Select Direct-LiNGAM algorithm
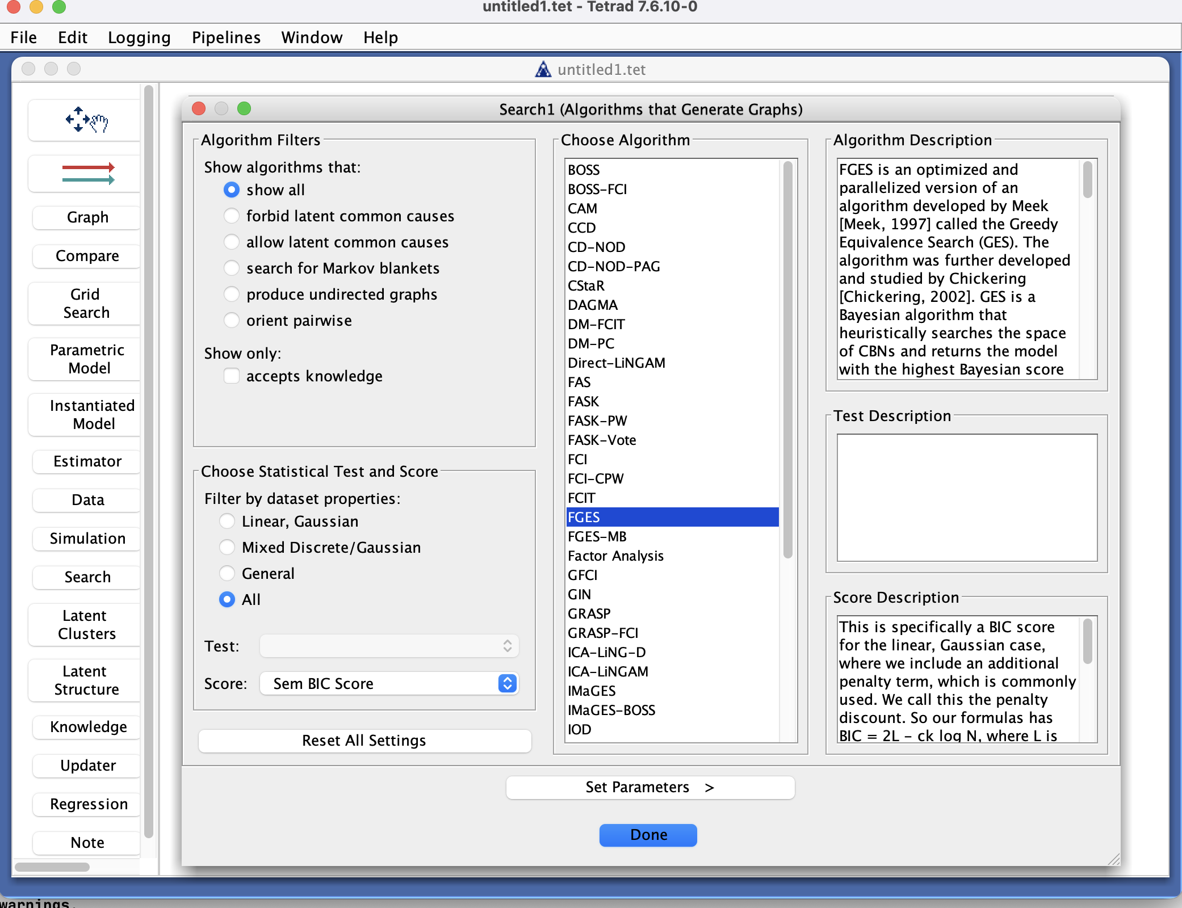 point(673,363)
